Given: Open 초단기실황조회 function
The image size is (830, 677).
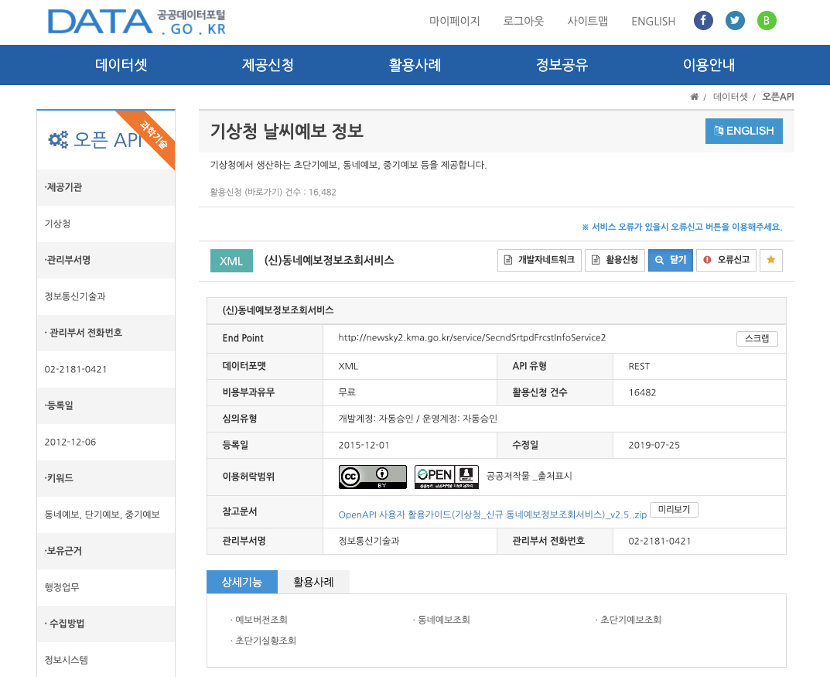Looking at the screenshot, I should point(265,641).
